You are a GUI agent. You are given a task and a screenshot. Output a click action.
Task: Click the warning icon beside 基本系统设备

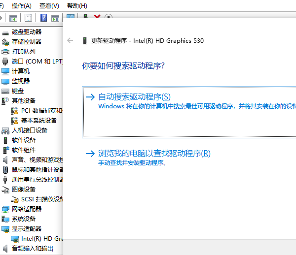14,121
